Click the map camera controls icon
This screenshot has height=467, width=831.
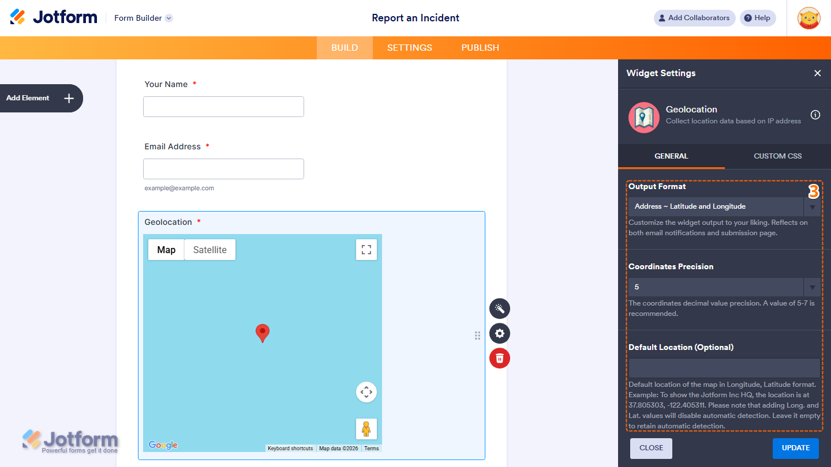(x=366, y=392)
